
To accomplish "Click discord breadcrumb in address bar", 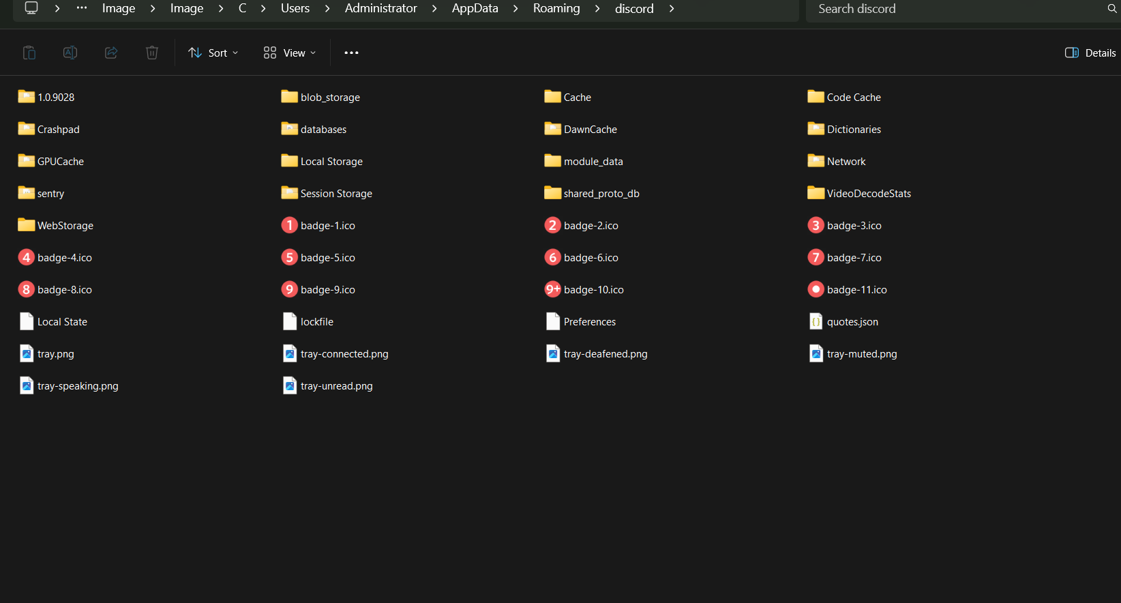I will point(634,8).
